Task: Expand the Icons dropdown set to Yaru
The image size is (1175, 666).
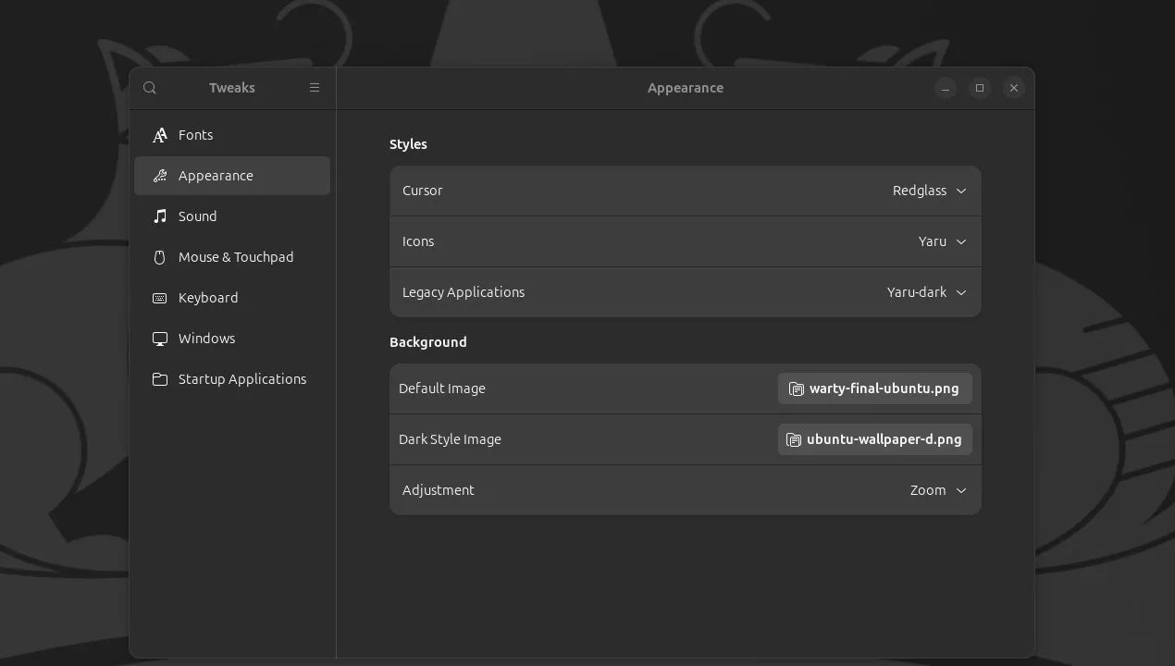Action: click(x=942, y=241)
